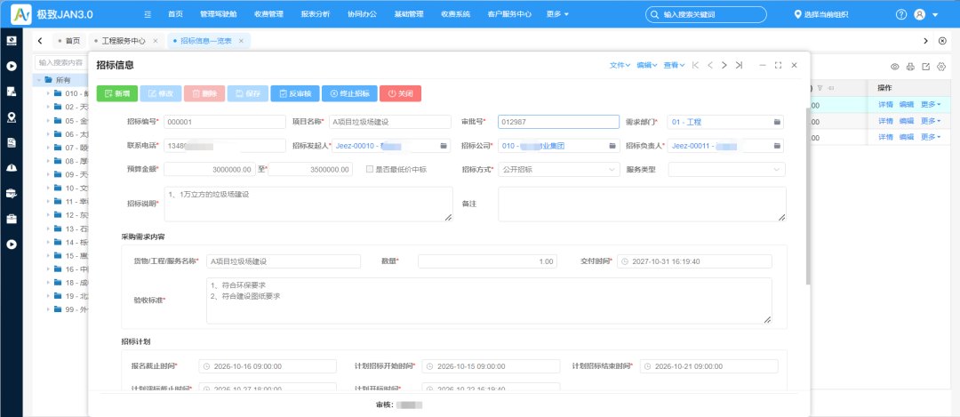Click the 交付时间 date field
The image size is (960, 417).
tap(694, 261)
